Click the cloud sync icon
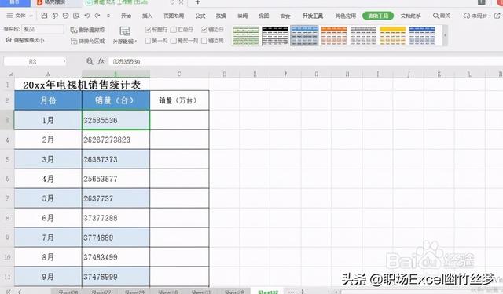 [466, 16]
